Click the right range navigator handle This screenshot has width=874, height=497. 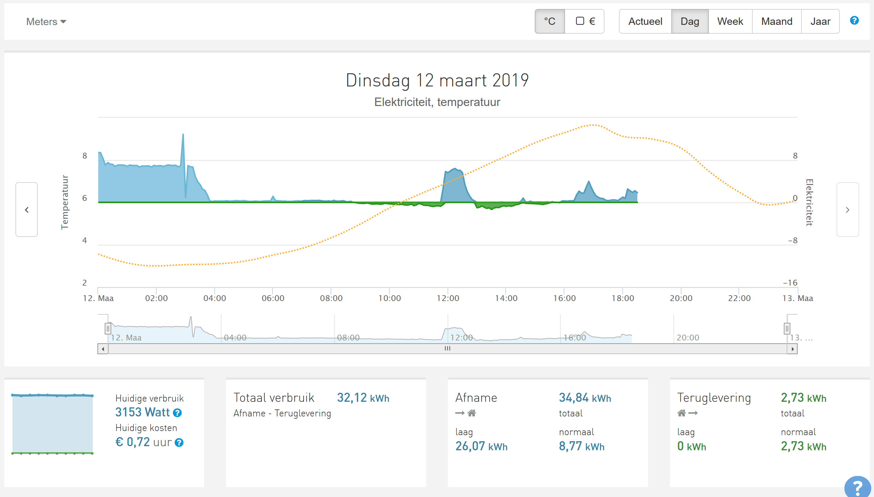pyautogui.click(x=787, y=329)
